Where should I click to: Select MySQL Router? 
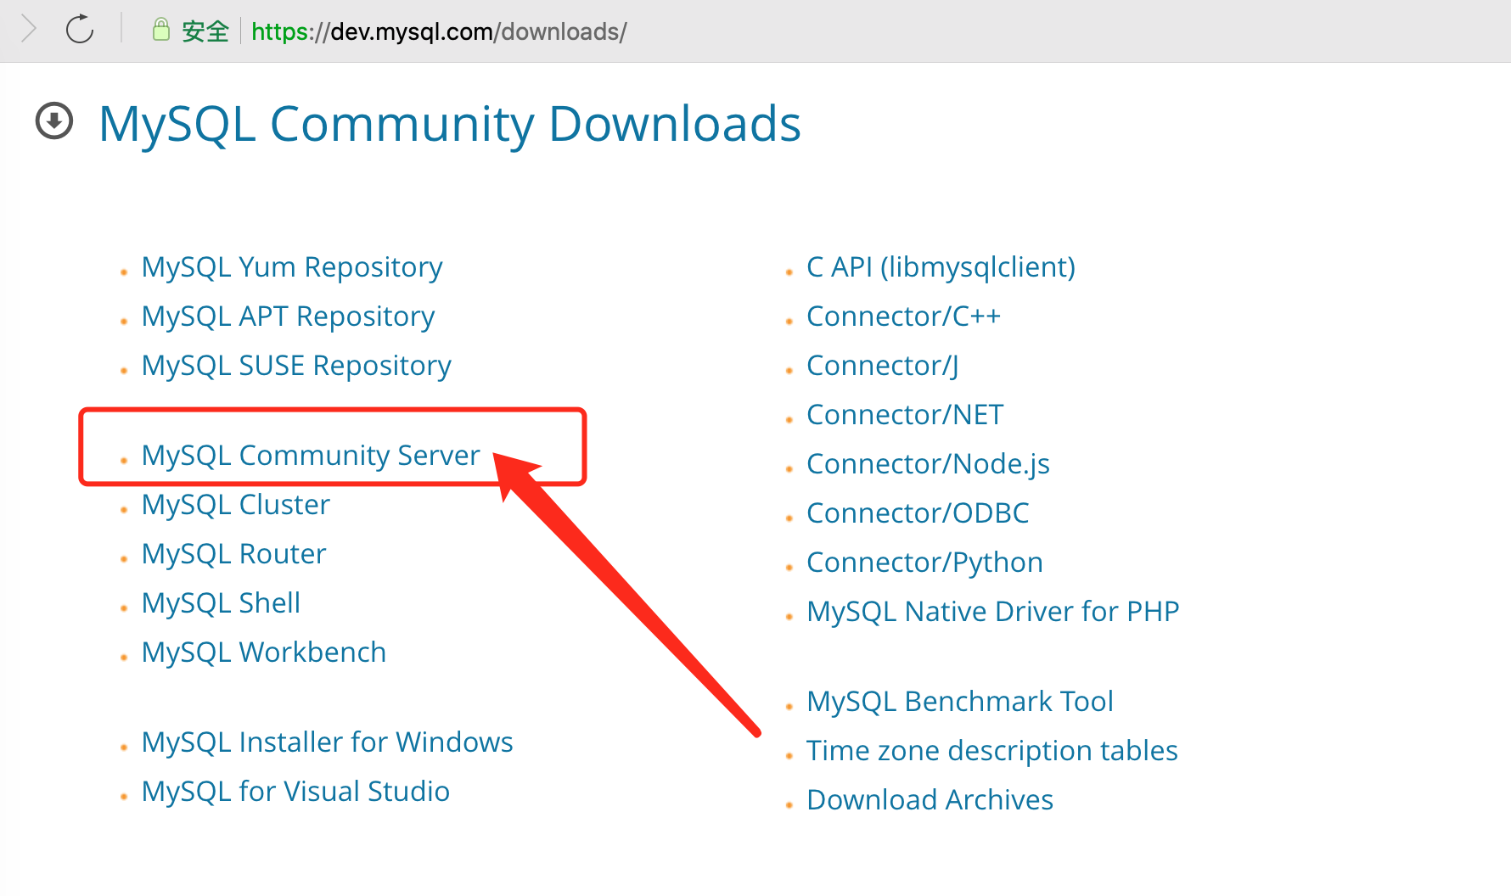(x=233, y=552)
